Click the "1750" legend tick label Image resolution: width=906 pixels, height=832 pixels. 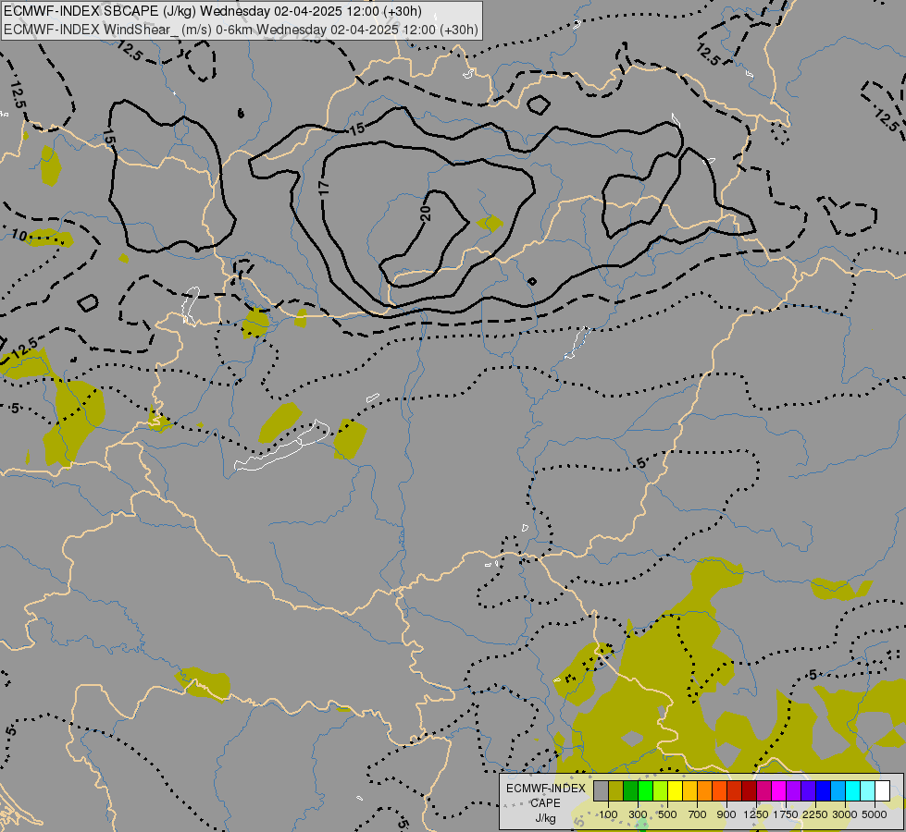click(x=786, y=814)
